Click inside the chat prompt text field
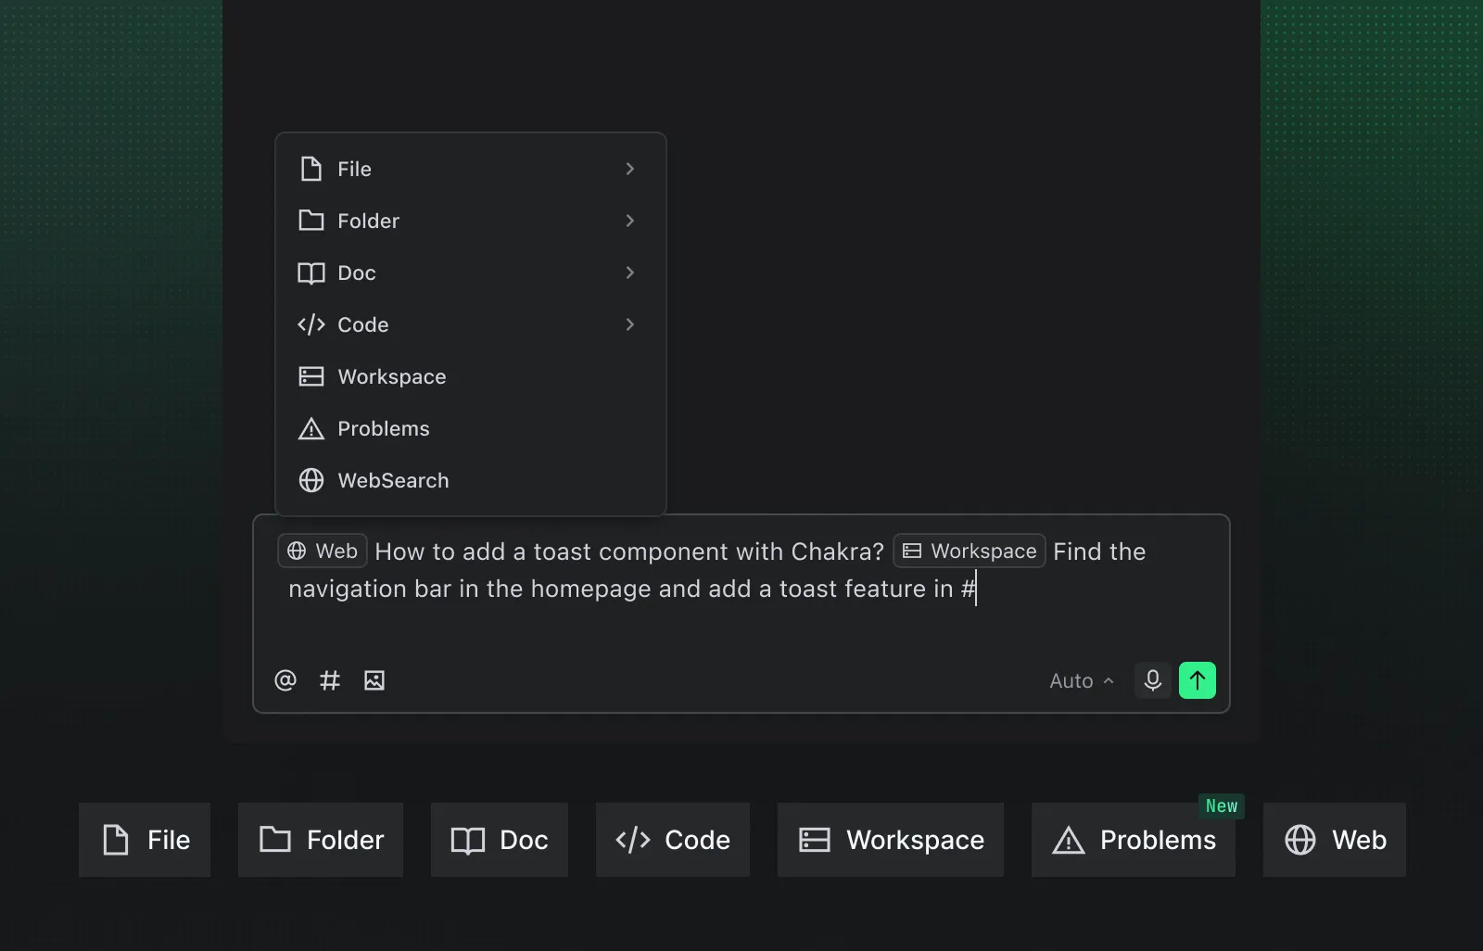 click(741, 621)
